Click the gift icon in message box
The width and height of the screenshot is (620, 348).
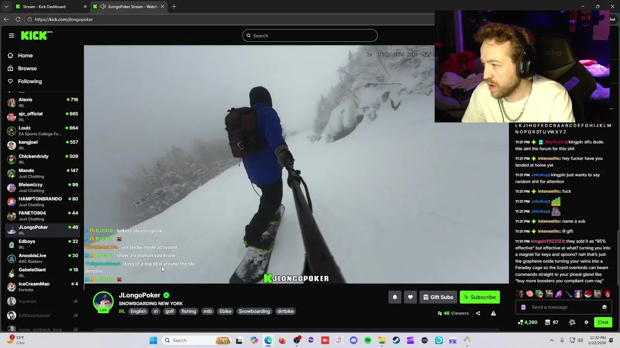coord(523,307)
